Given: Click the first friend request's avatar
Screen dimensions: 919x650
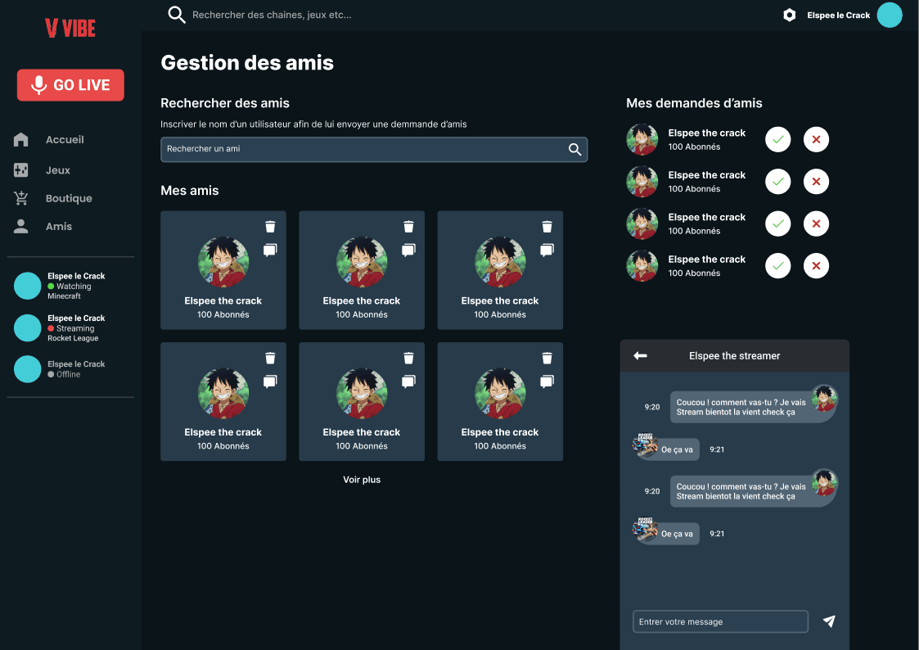Looking at the screenshot, I should 642,139.
